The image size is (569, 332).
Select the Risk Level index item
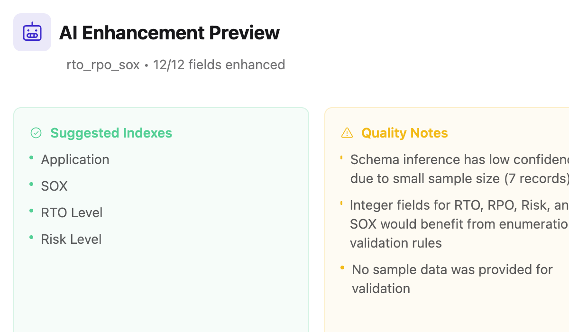coord(71,239)
